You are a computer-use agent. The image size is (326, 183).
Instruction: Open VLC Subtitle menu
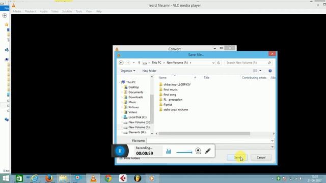point(67,11)
